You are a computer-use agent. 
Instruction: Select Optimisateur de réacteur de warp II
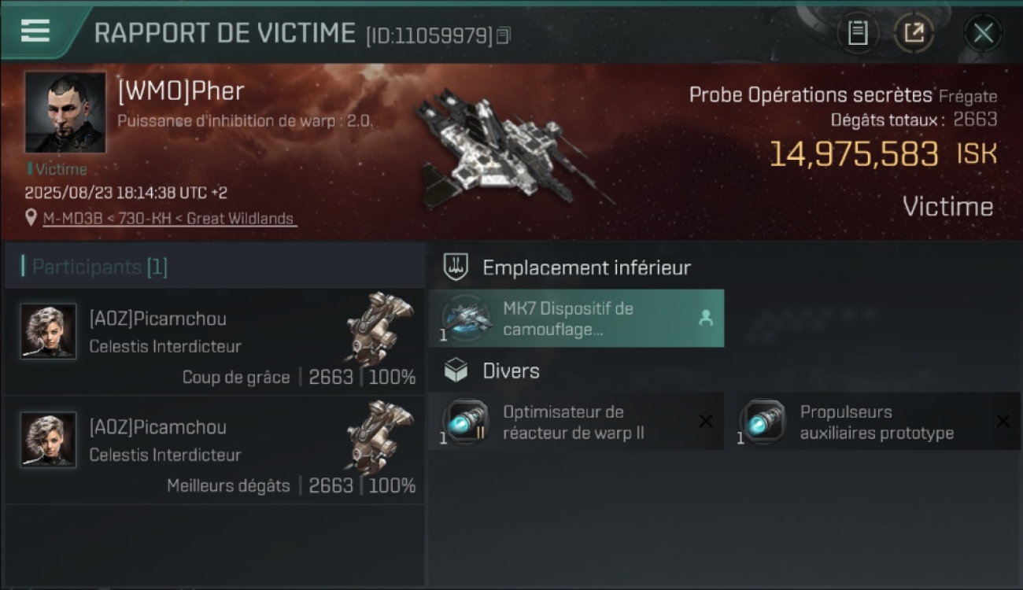click(x=576, y=422)
